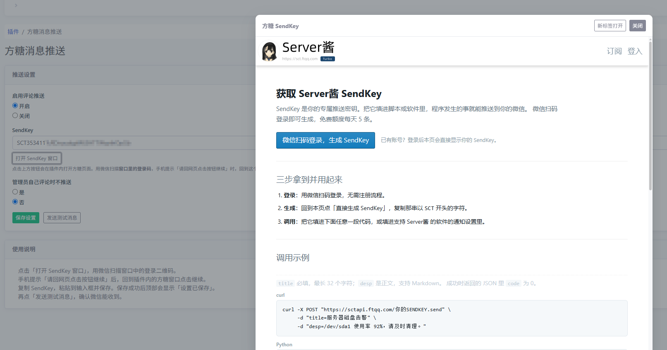Select 否 for 管理员自己评论时不推送

point(15,202)
